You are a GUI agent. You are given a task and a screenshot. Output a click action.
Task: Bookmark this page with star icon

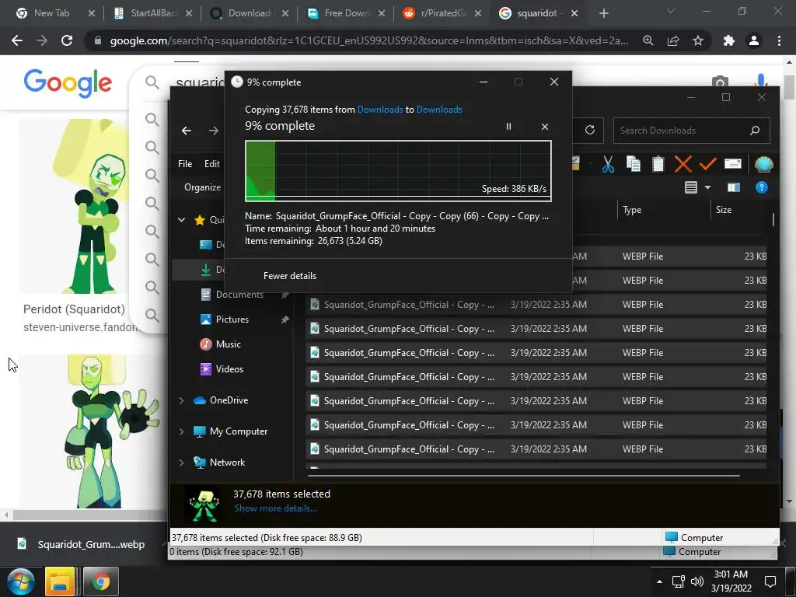pyautogui.click(x=698, y=40)
